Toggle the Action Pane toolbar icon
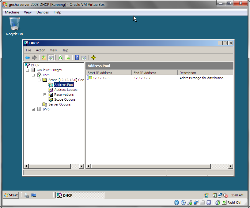This screenshot has width=250, height=208. point(84,58)
